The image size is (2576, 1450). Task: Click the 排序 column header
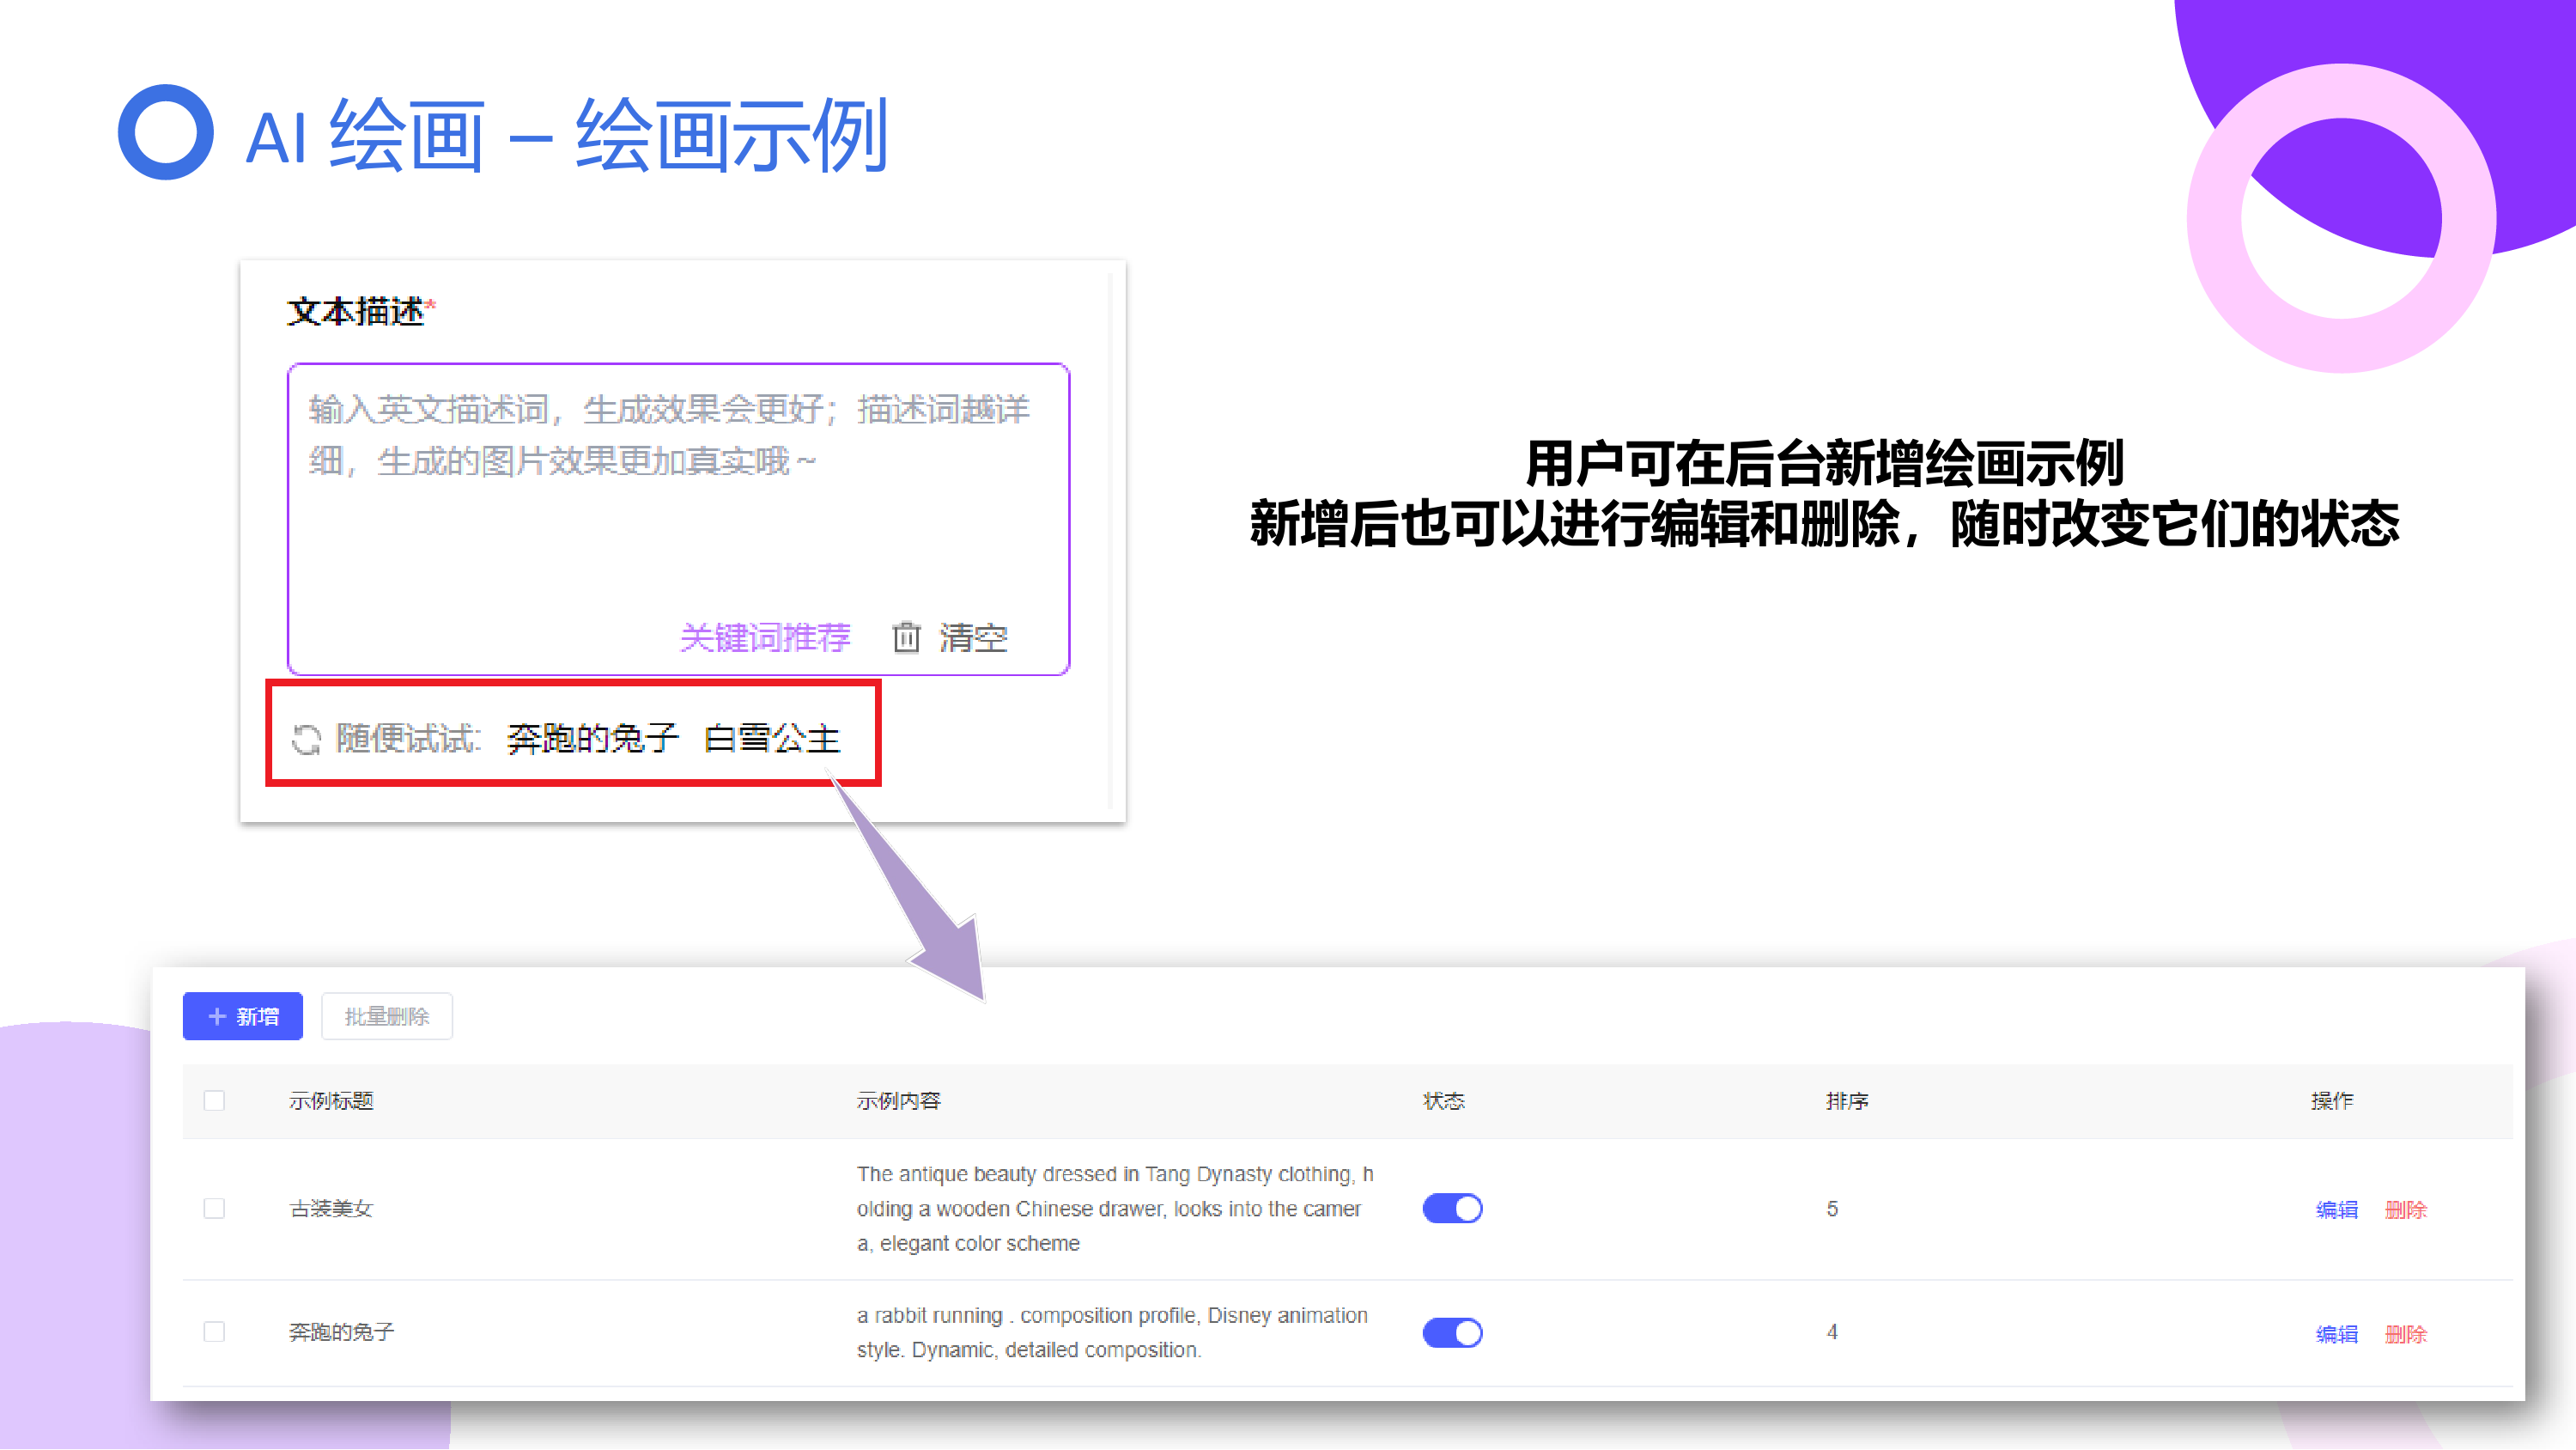pyautogui.click(x=1846, y=1100)
